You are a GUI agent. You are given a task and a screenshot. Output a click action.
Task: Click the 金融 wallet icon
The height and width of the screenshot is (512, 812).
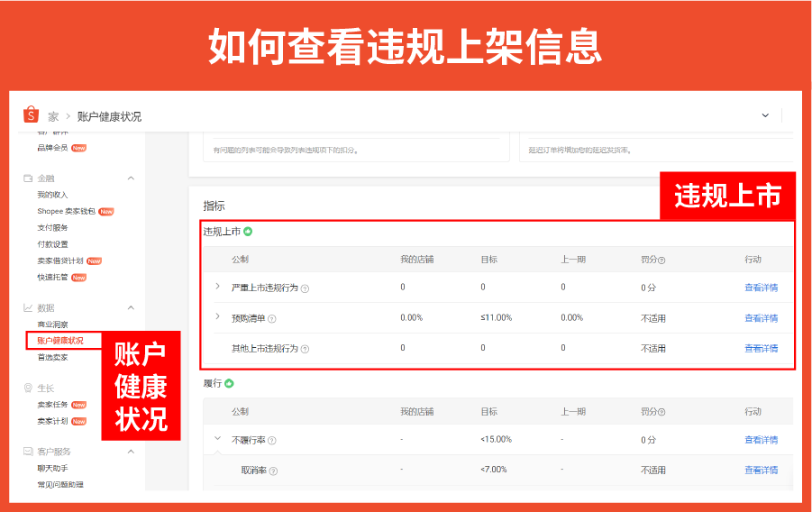tap(28, 178)
